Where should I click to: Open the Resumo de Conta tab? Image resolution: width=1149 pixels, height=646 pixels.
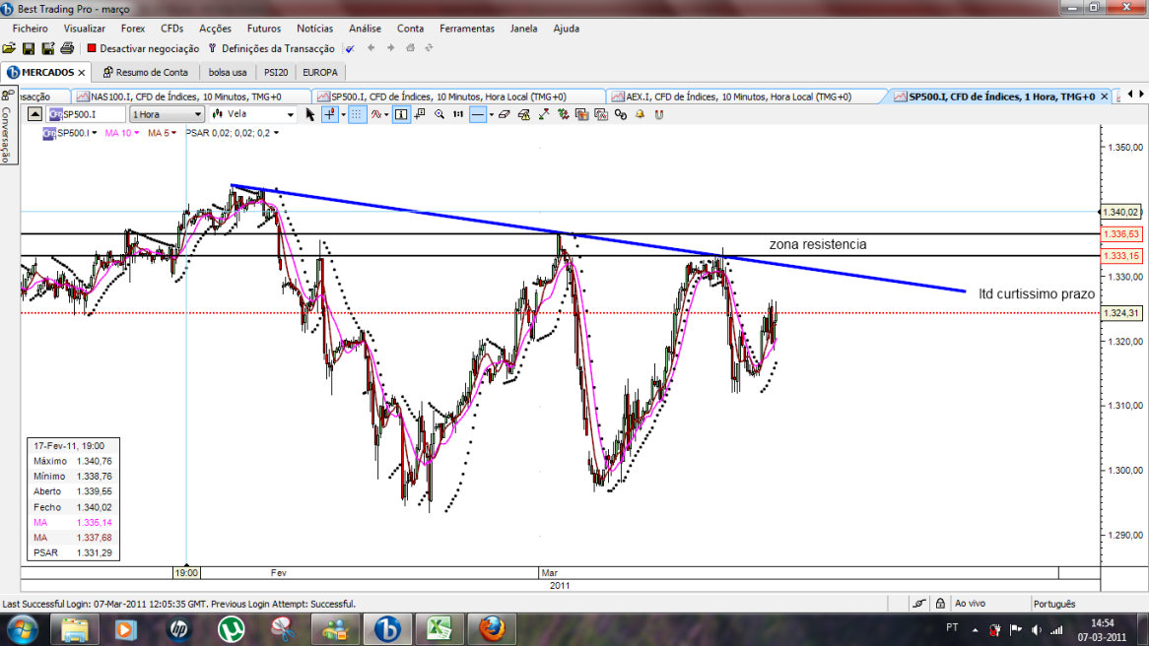[x=146, y=73]
